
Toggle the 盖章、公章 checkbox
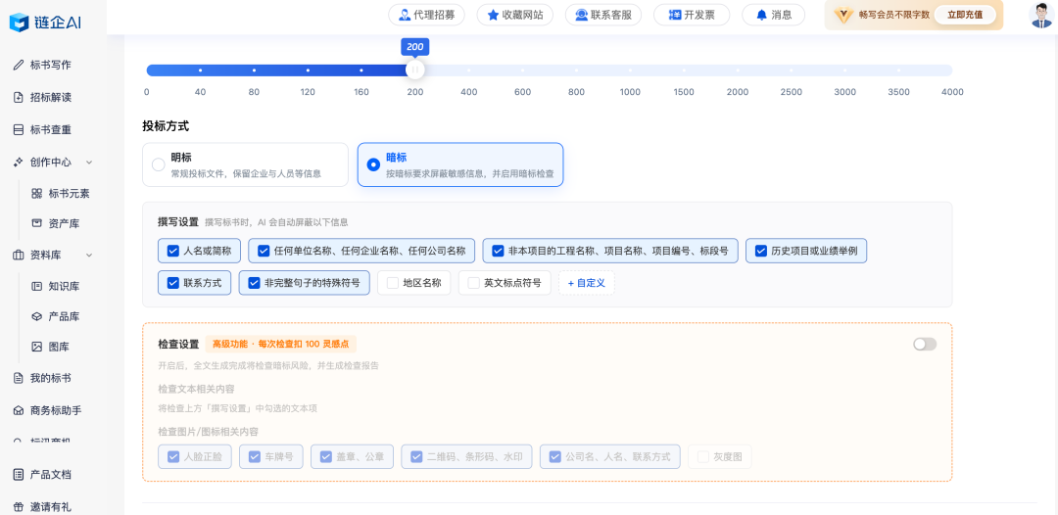point(326,457)
